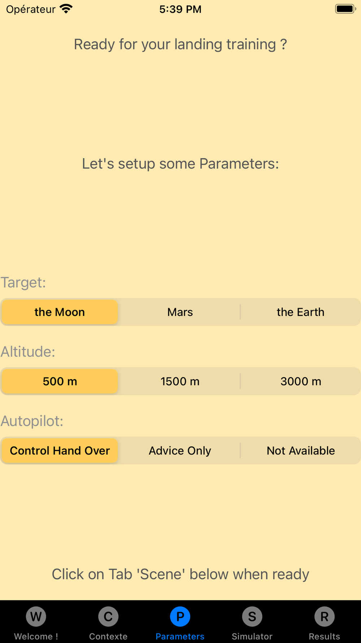Enable Control Hand Over autopilot
This screenshot has width=361, height=643.
point(60,451)
